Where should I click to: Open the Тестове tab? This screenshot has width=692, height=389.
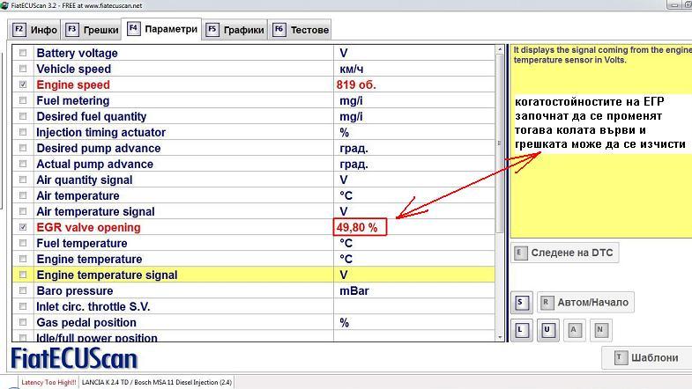301,29
